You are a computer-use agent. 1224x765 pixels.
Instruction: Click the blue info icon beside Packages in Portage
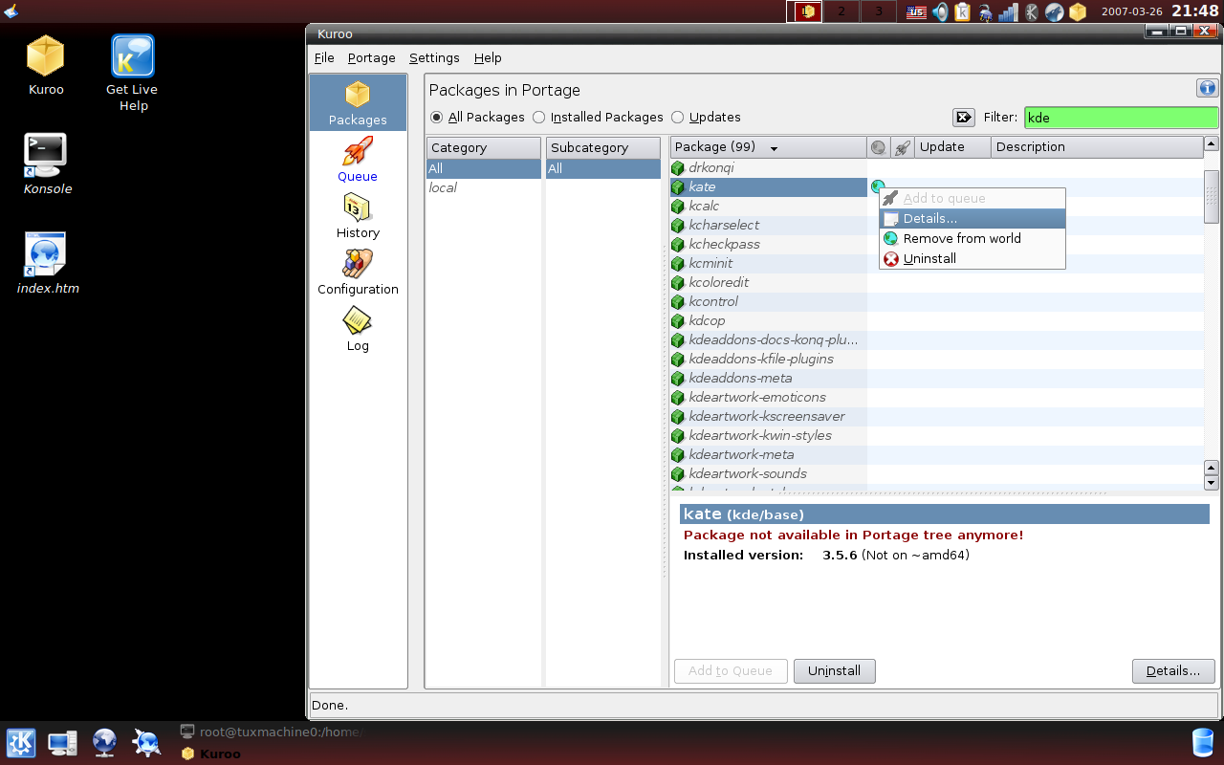pyautogui.click(x=1207, y=88)
